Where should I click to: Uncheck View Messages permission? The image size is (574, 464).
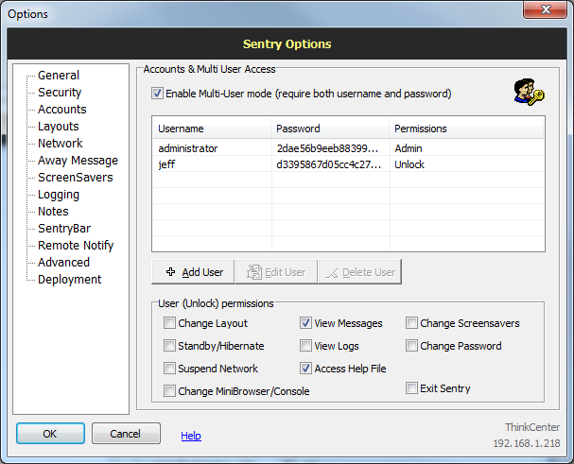point(305,323)
